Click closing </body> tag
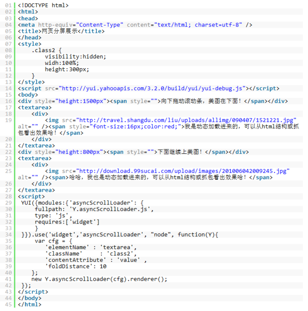 point(29,298)
